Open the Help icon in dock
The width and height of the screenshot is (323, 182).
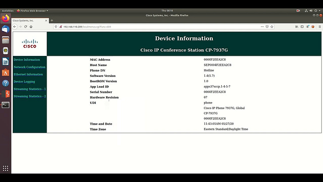click(6, 83)
